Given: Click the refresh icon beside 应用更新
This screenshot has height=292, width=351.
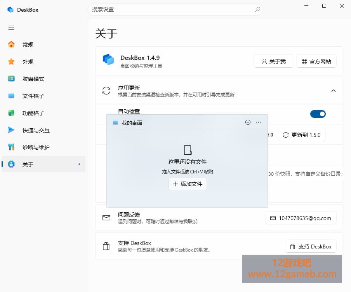Looking at the screenshot, I should [106, 91].
